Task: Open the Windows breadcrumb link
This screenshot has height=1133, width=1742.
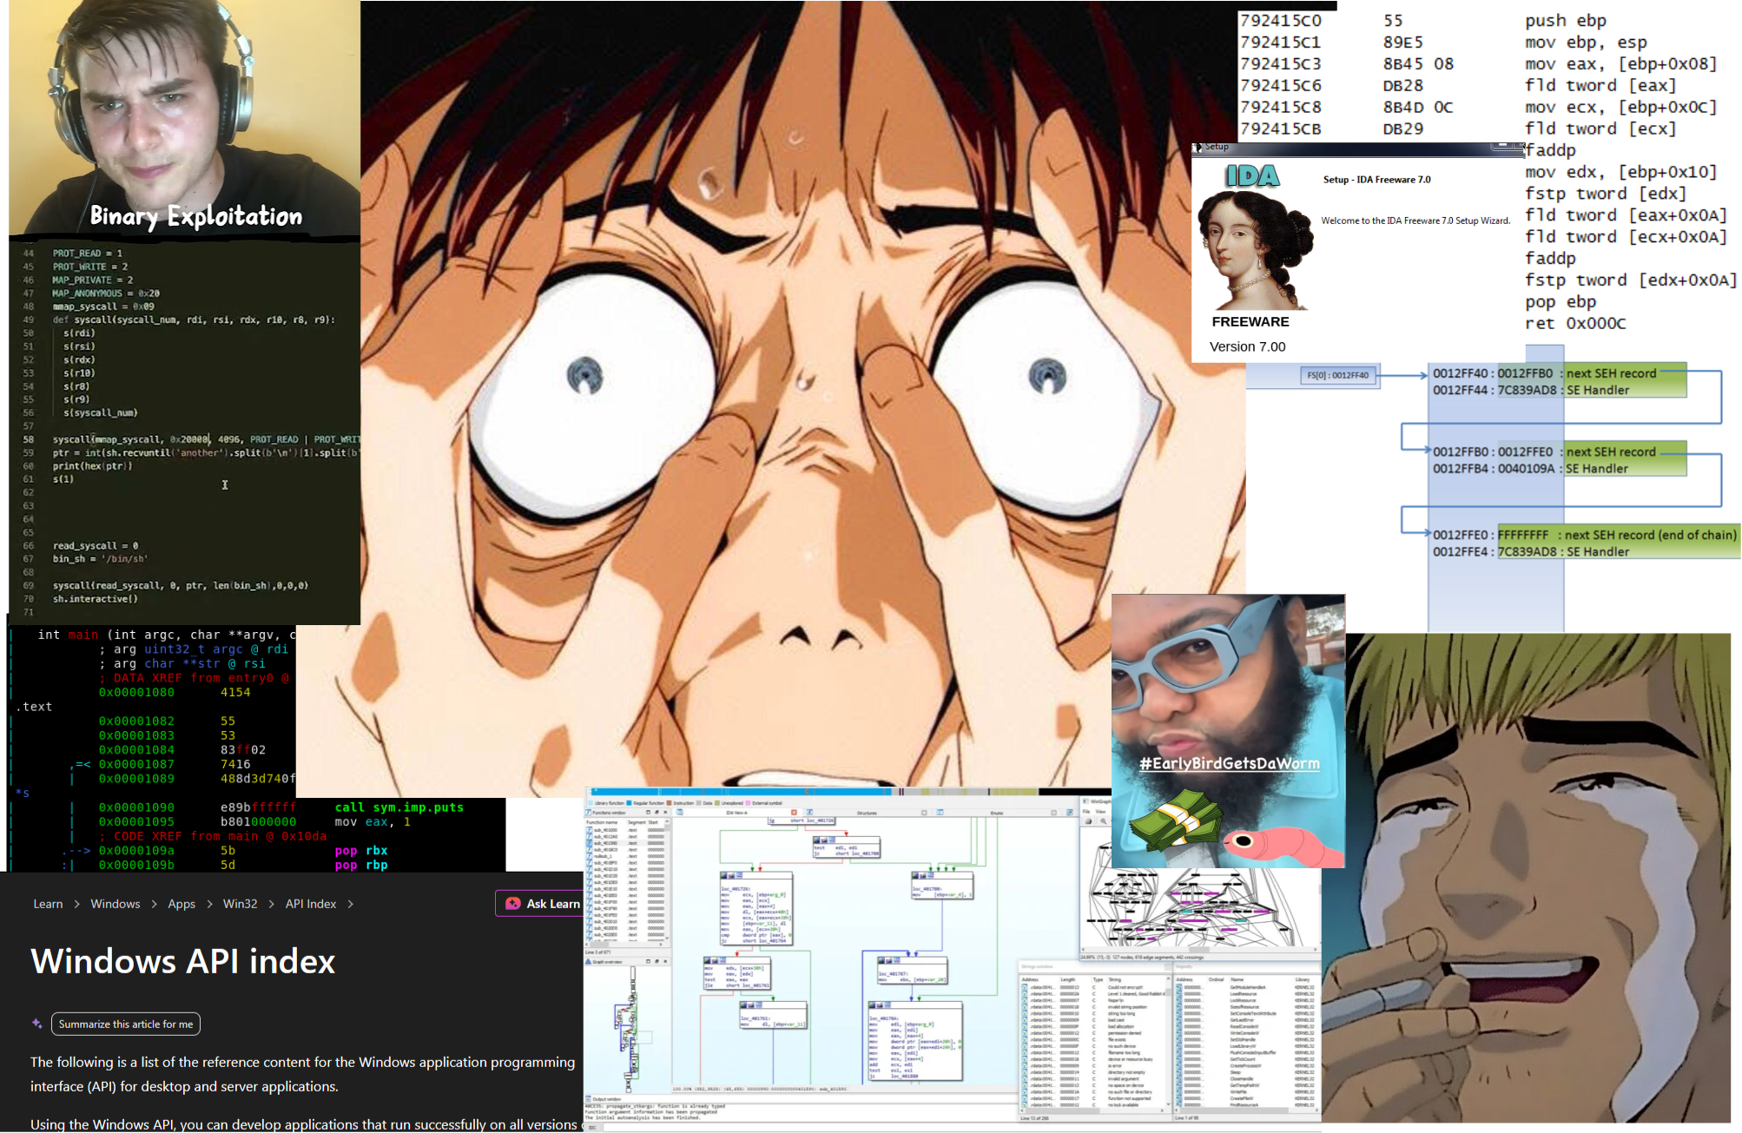Action: click(x=115, y=904)
